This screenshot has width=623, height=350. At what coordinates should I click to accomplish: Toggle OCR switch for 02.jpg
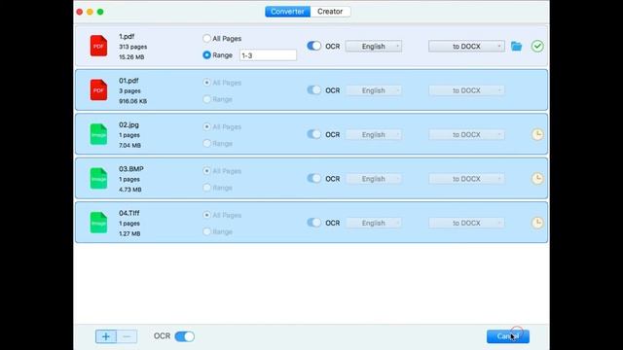pyautogui.click(x=313, y=134)
